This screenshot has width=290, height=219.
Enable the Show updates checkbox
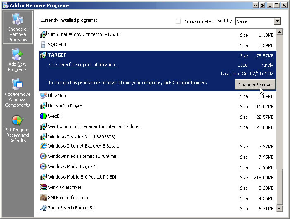[178, 21]
